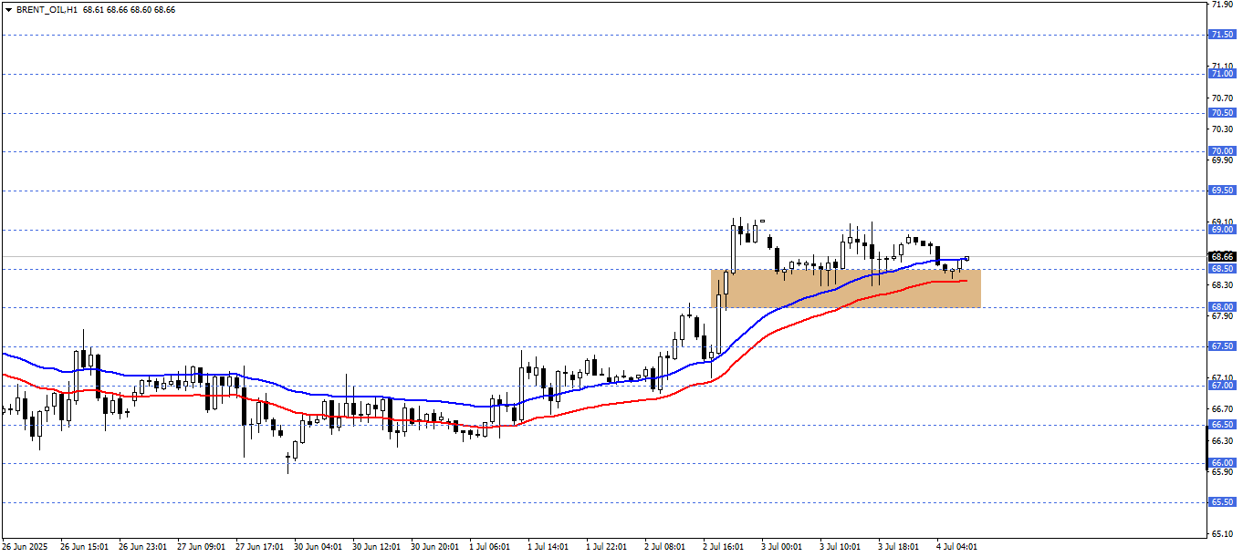The image size is (1243, 557).
Task: Select the orange rectangle zone on the chart
Action: pos(846,288)
